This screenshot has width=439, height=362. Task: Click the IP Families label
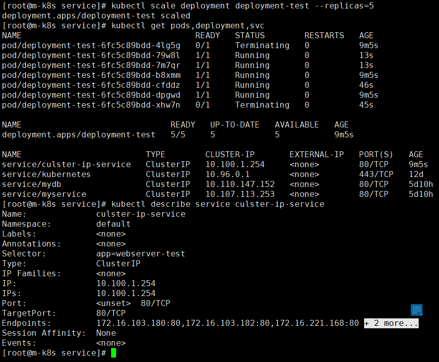point(31,274)
